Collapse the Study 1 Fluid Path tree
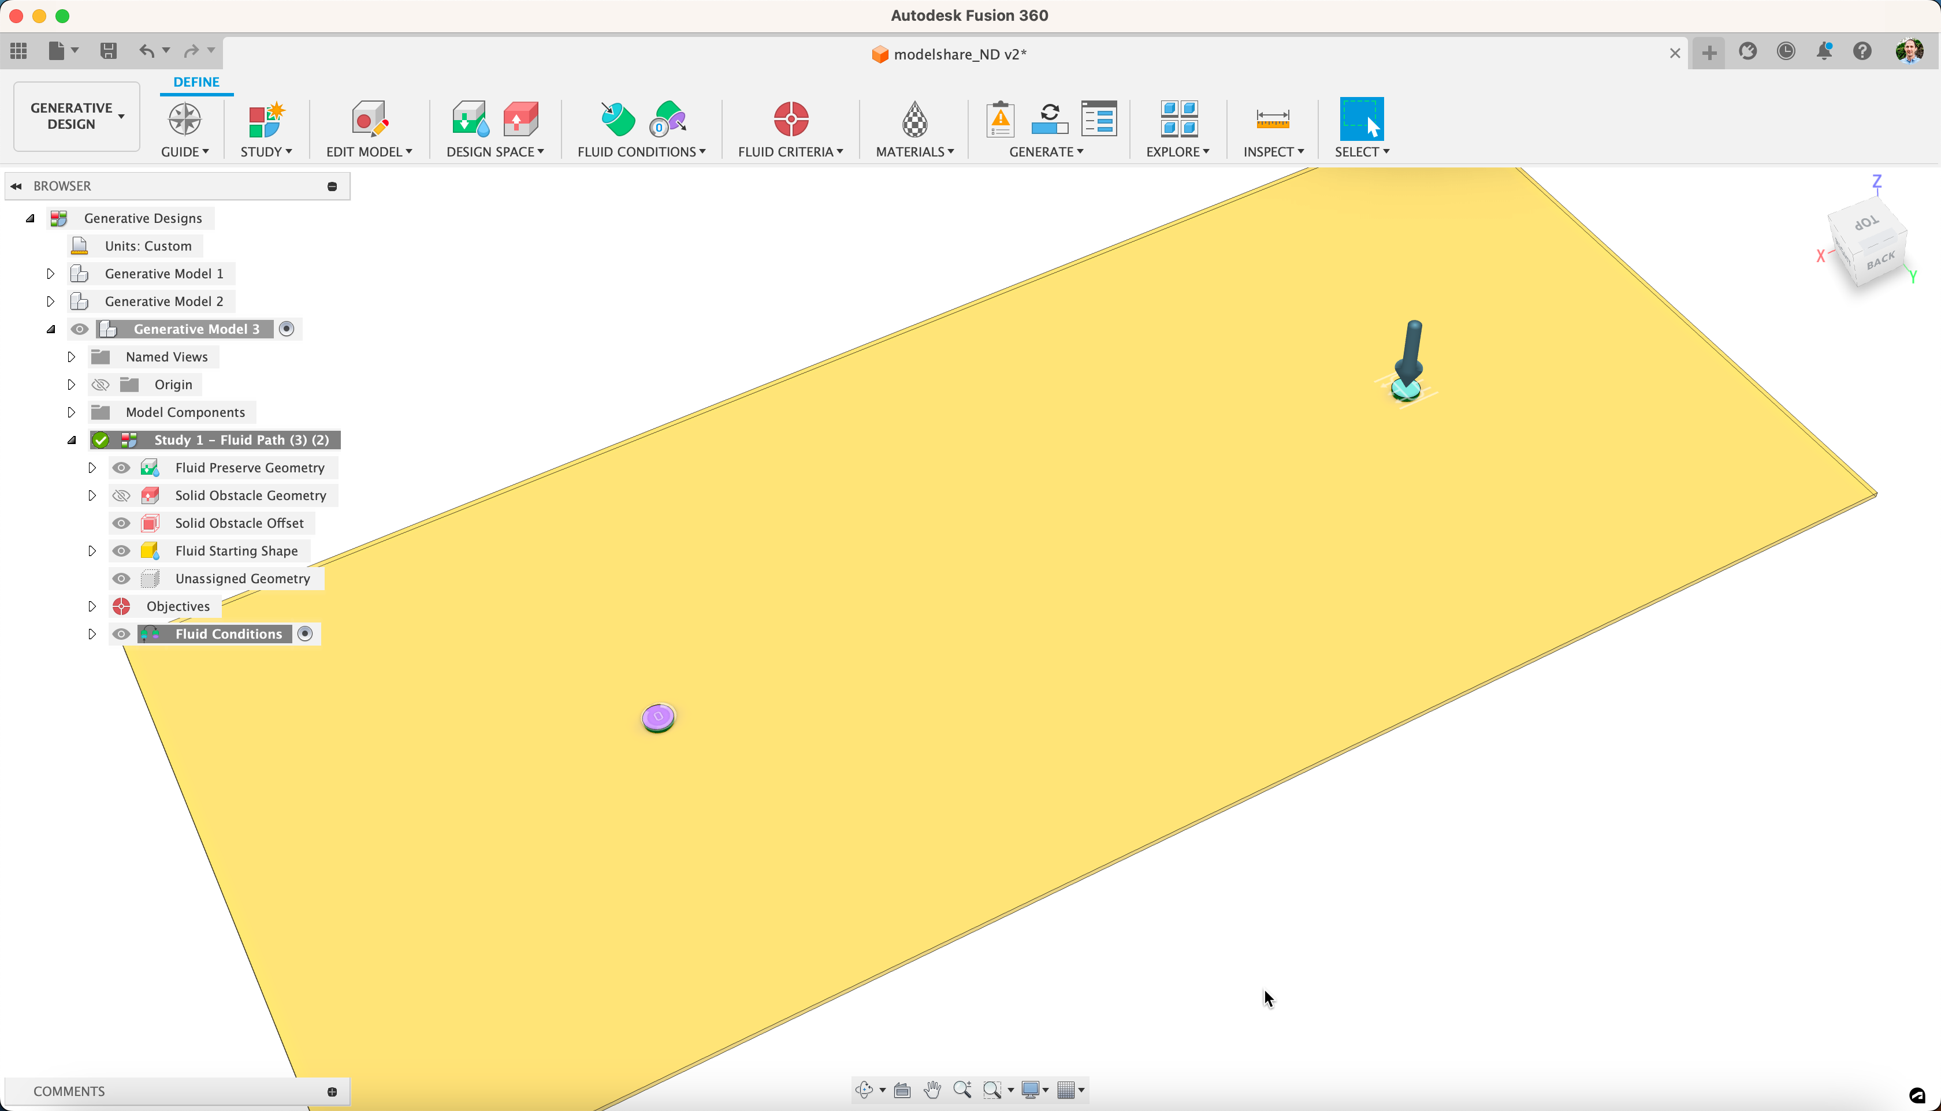Viewport: 1941px width, 1111px height. point(72,439)
